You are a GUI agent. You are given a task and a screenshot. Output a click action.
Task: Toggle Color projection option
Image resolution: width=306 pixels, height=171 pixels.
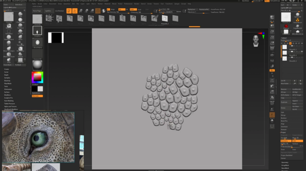click(x=297, y=141)
